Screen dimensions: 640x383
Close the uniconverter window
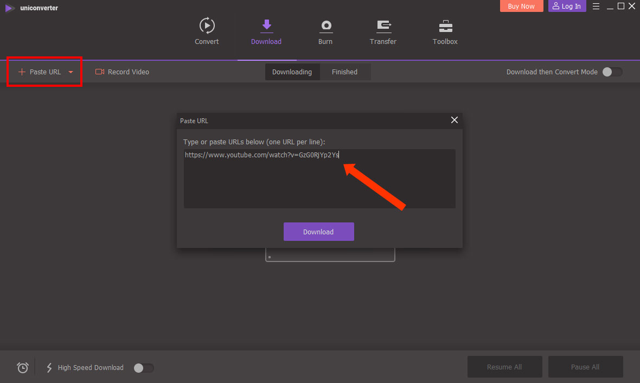tap(632, 6)
